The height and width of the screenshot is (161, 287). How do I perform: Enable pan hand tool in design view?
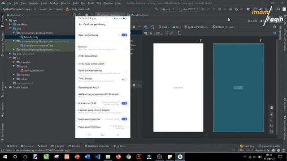(x=271, y=107)
